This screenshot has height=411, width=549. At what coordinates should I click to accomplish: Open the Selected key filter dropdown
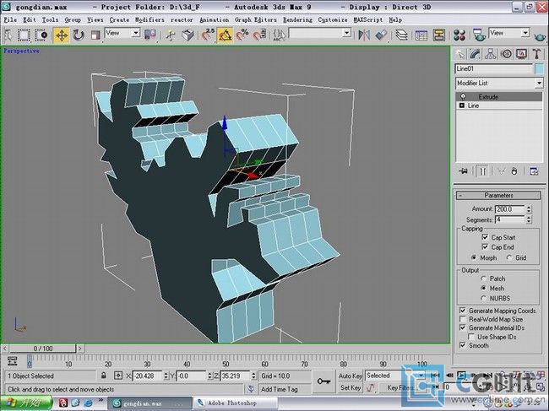[395, 376]
